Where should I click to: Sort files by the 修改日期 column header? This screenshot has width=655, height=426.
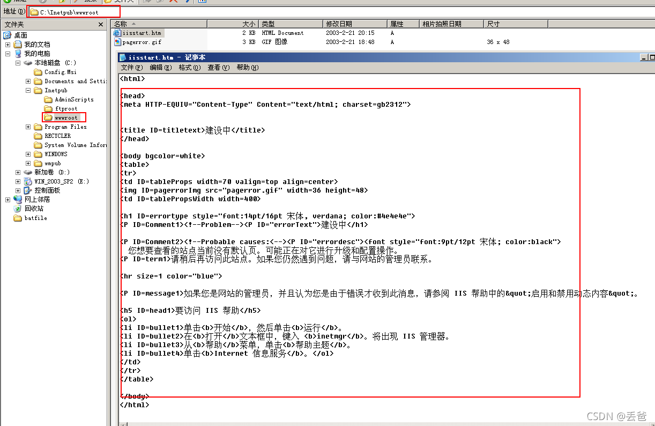(356, 24)
